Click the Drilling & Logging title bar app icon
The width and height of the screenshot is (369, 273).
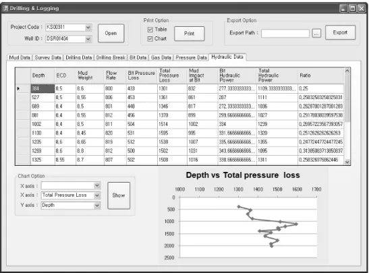point(5,8)
